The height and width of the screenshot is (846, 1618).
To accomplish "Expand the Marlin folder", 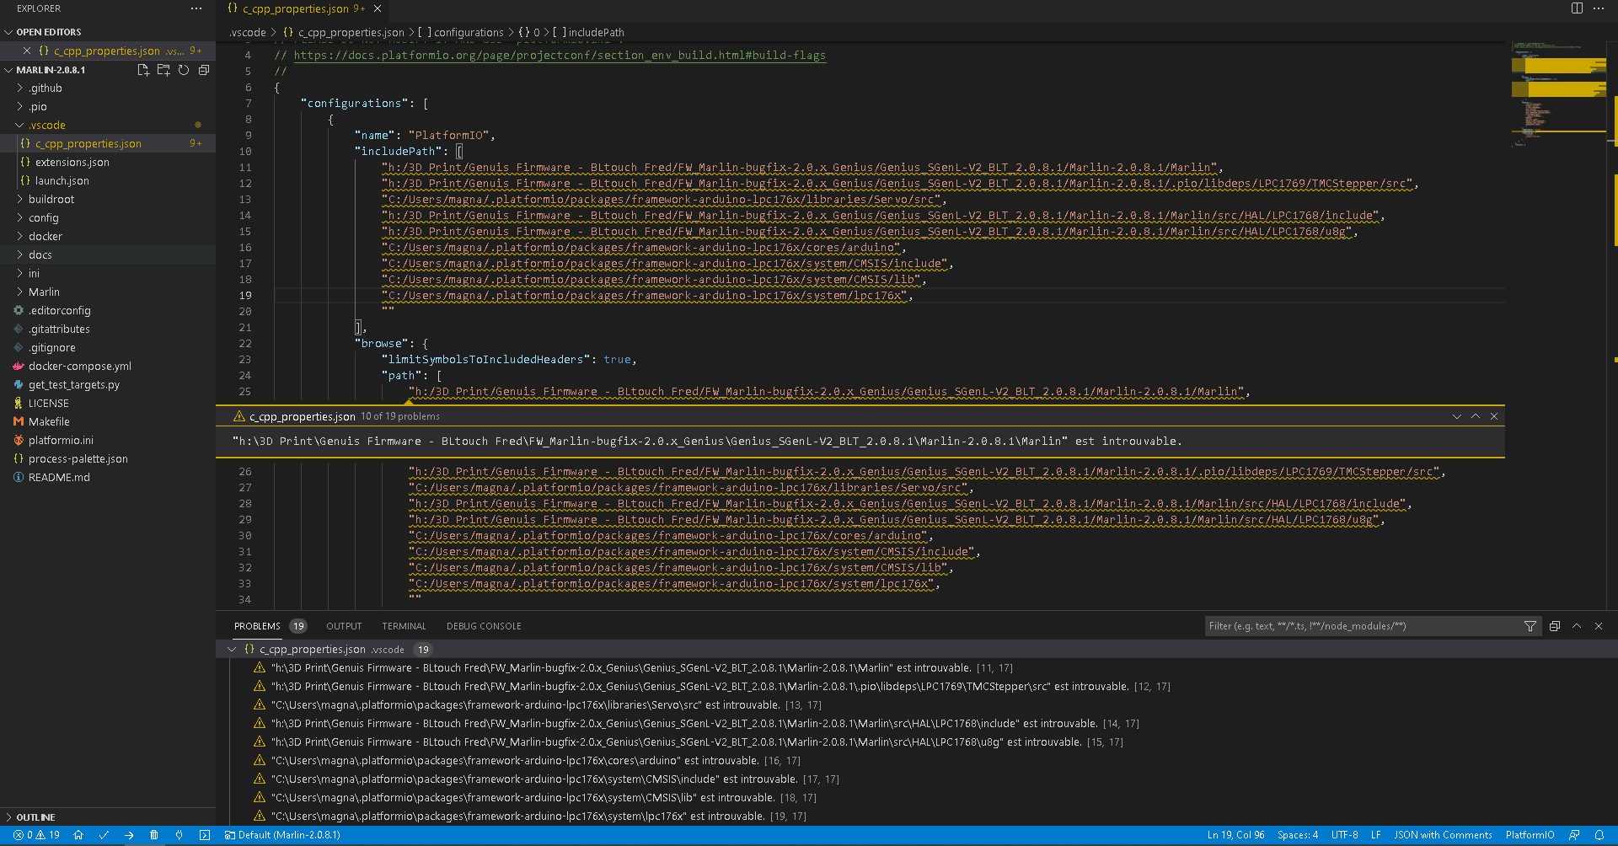I will point(44,292).
